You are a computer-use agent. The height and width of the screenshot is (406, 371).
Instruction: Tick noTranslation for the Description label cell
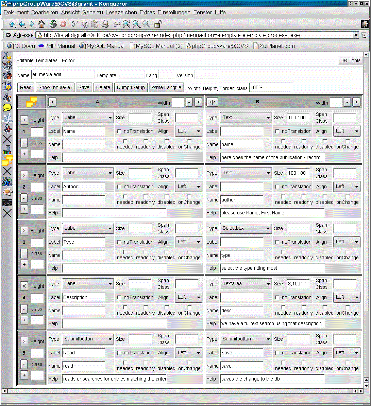119,298
